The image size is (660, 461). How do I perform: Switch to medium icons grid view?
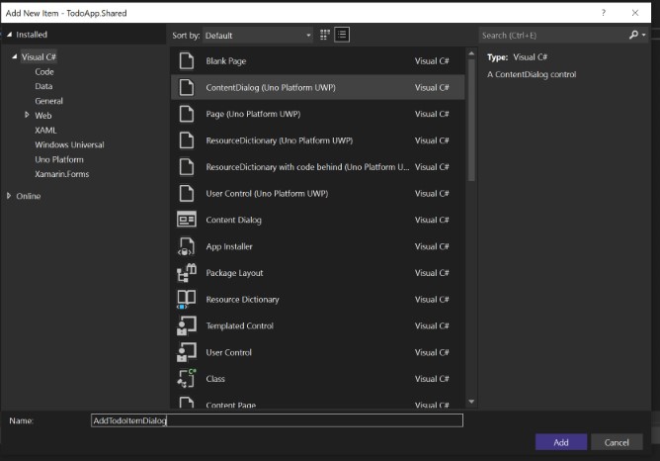324,35
